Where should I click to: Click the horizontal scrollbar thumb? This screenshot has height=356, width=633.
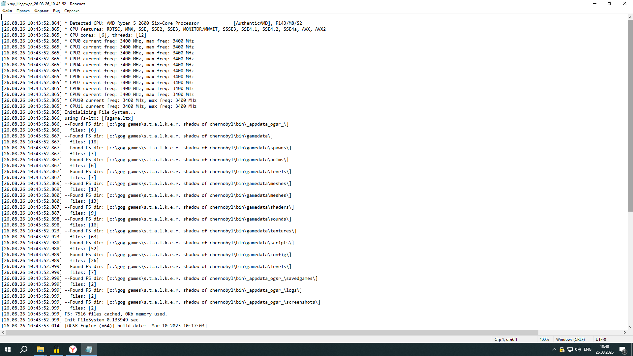tap(272, 333)
